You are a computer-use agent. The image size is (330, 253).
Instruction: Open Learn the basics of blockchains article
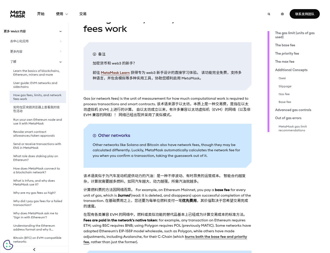tap(38, 73)
